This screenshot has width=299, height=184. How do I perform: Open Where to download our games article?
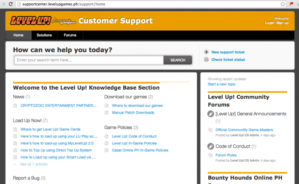coord(137,106)
